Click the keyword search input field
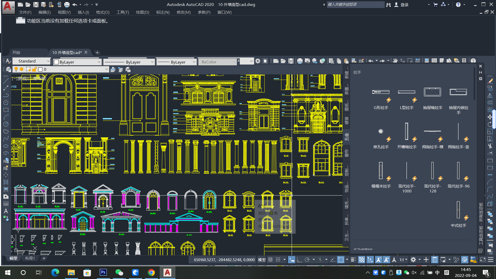The width and height of the screenshot is (496, 279). tap(355, 4)
